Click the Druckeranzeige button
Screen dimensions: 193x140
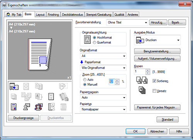(24, 118)
